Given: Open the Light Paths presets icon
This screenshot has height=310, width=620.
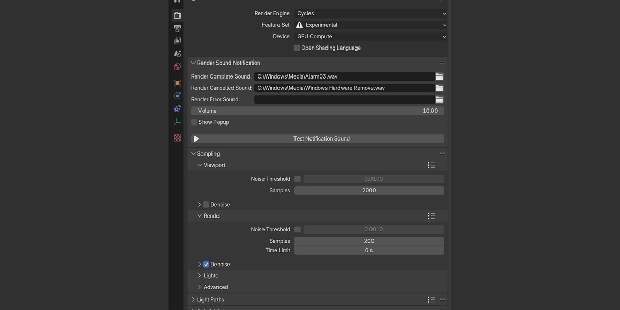Looking at the screenshot, I should [x=431, y=300].
